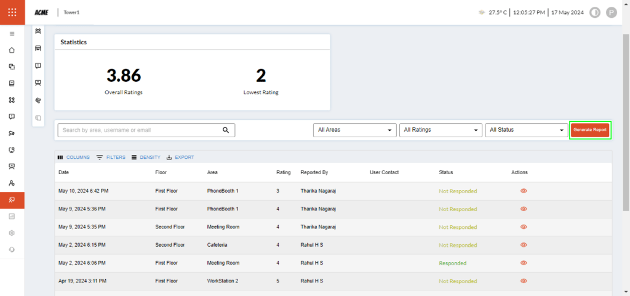Click the search magnifier icon
Screen dimensions: 630x296
point(226,130)
